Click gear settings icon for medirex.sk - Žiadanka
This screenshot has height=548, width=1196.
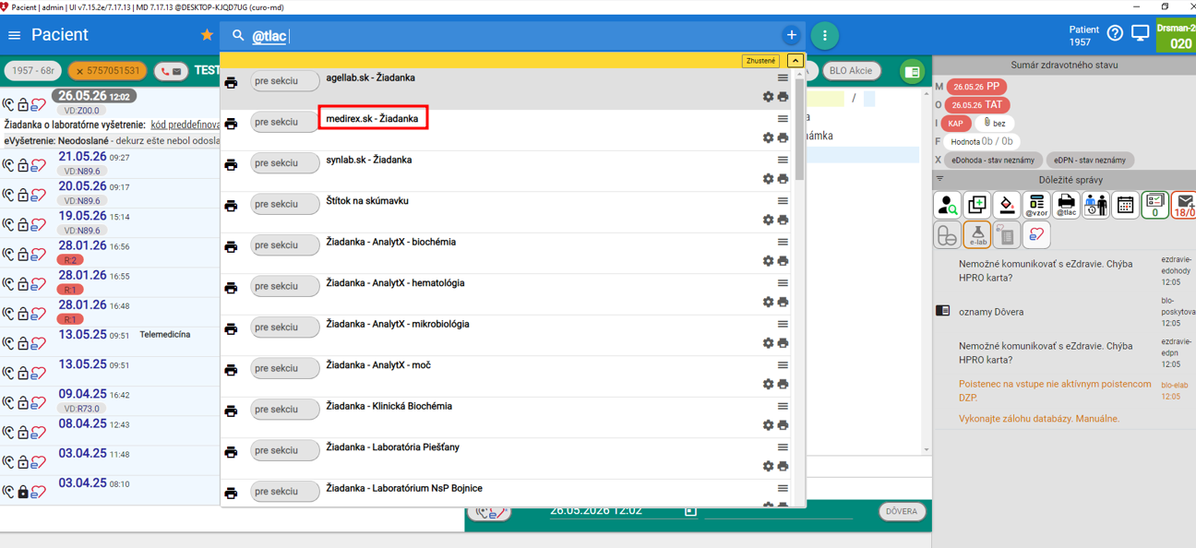(768, 137)
